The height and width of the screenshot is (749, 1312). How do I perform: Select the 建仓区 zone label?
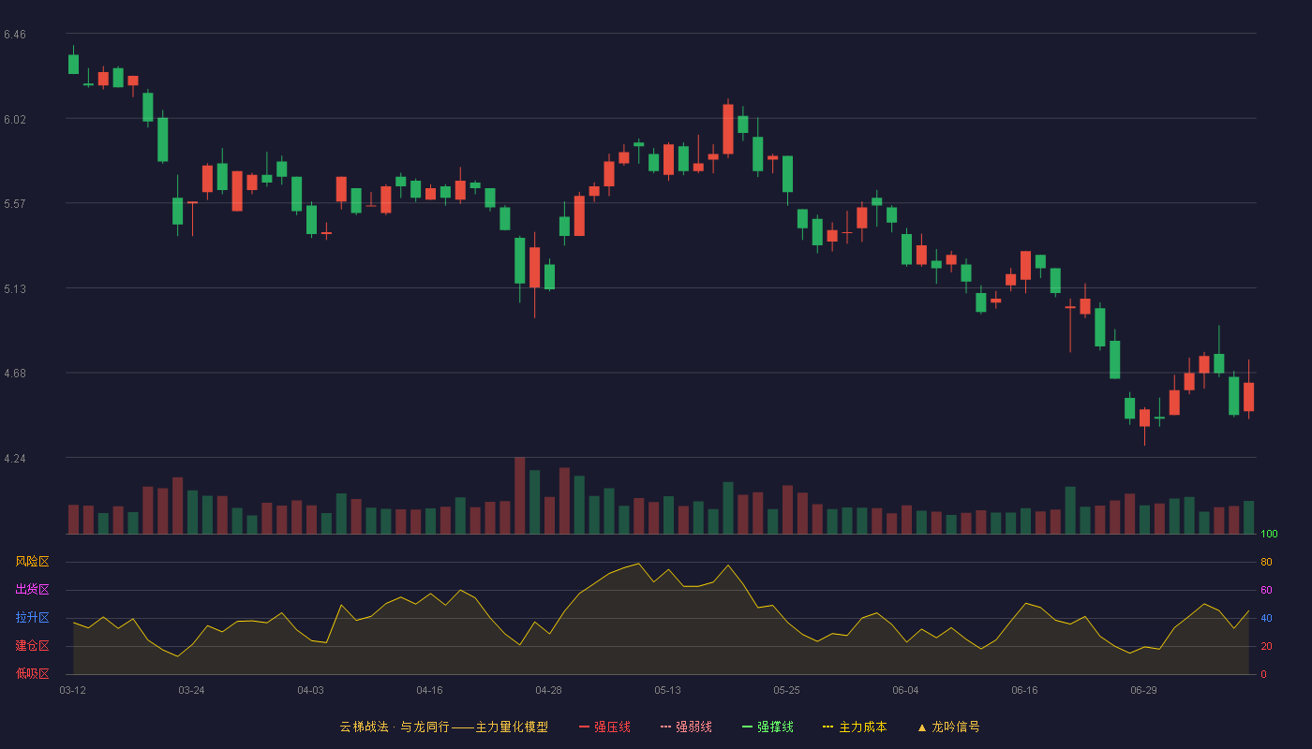pos(32,646)
